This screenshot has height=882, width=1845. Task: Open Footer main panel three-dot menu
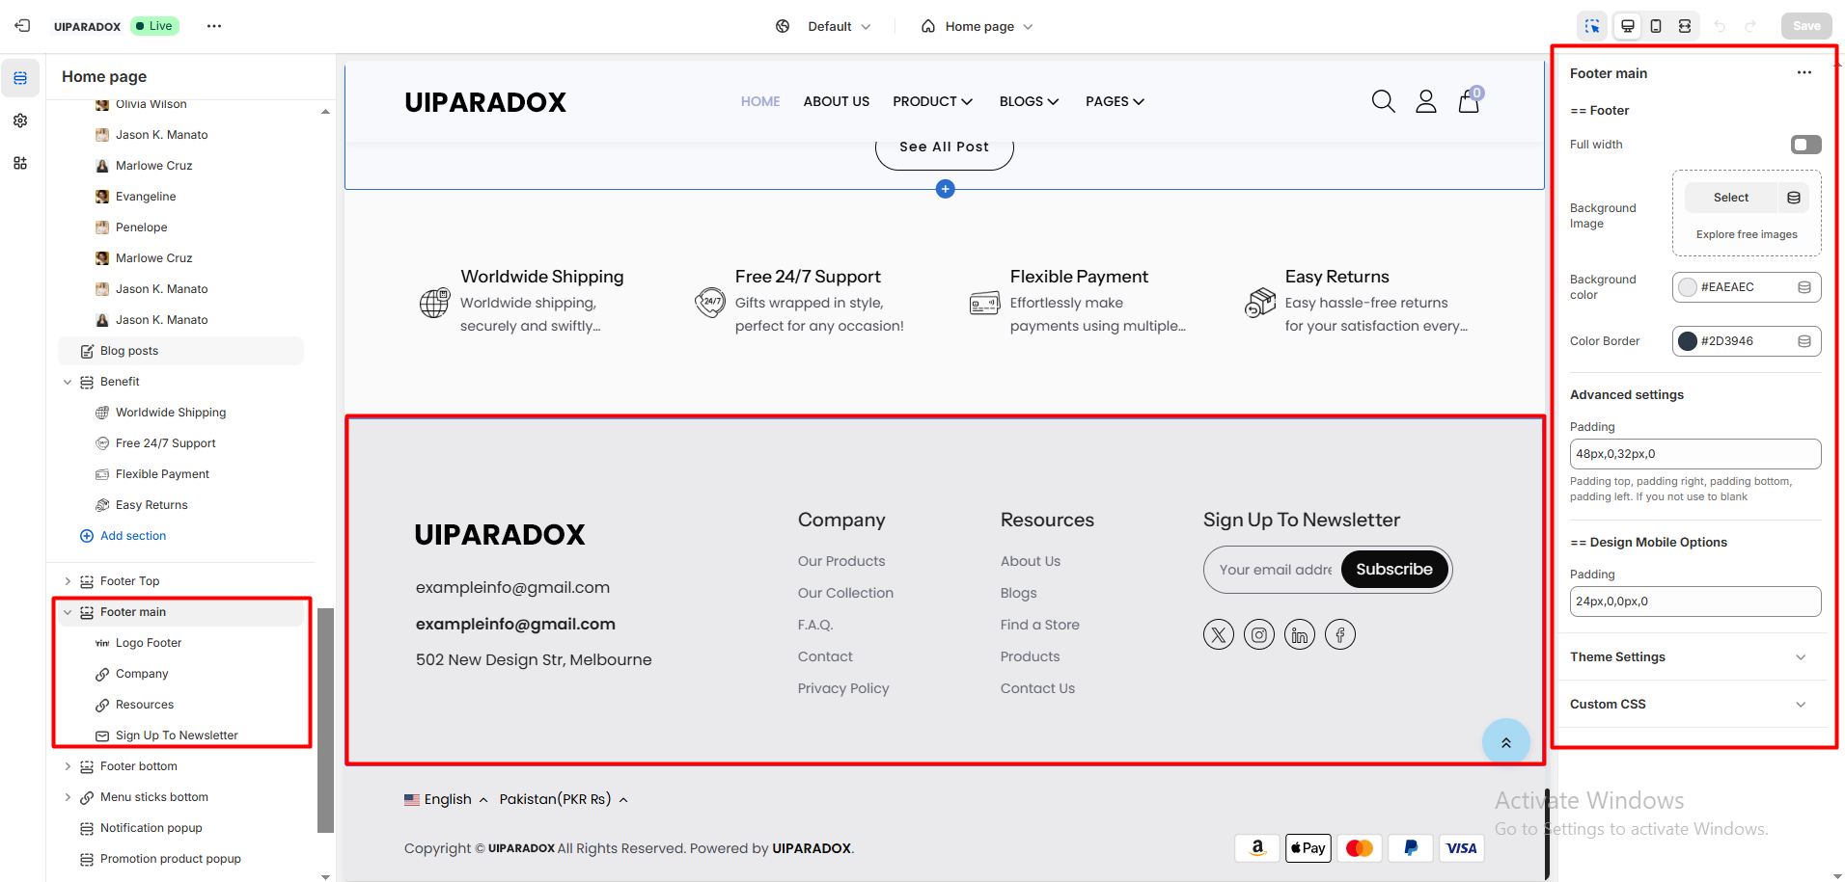point(1804,72)
